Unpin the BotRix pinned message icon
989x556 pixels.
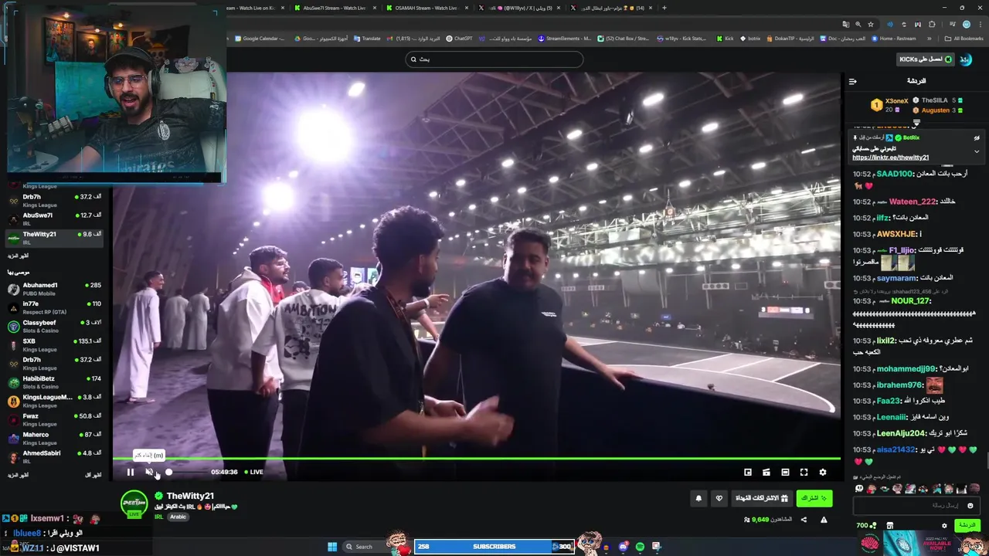click(977, 137)
